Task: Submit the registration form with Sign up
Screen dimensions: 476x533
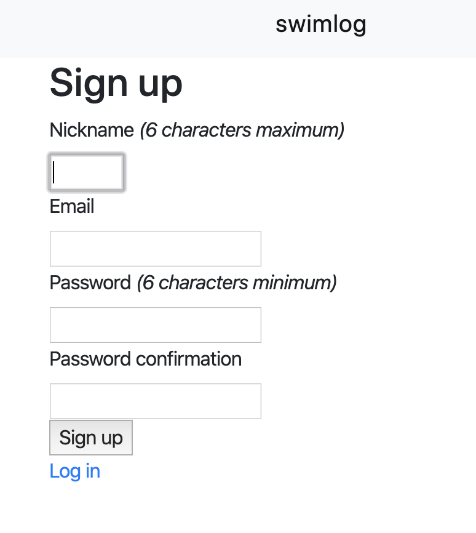Action: click(91, 438)
